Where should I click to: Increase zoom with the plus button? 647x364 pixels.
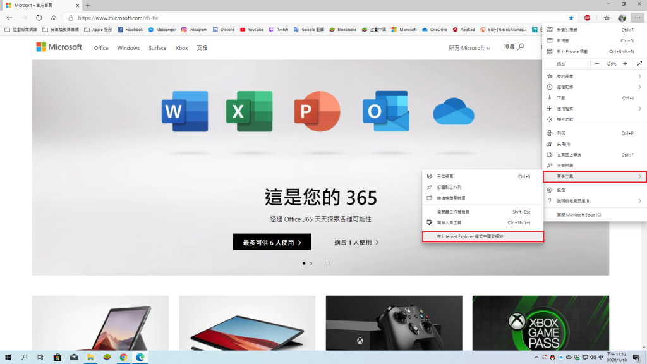[625, 64]
